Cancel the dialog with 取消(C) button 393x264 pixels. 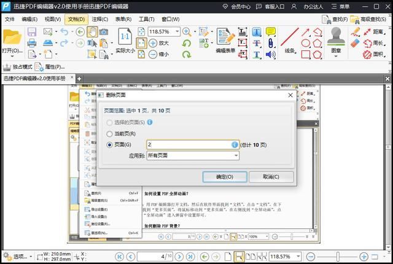click(271, 177)
